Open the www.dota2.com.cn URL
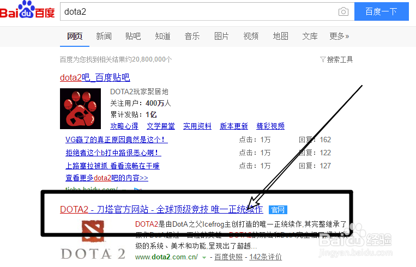 (x=166, y=257)
